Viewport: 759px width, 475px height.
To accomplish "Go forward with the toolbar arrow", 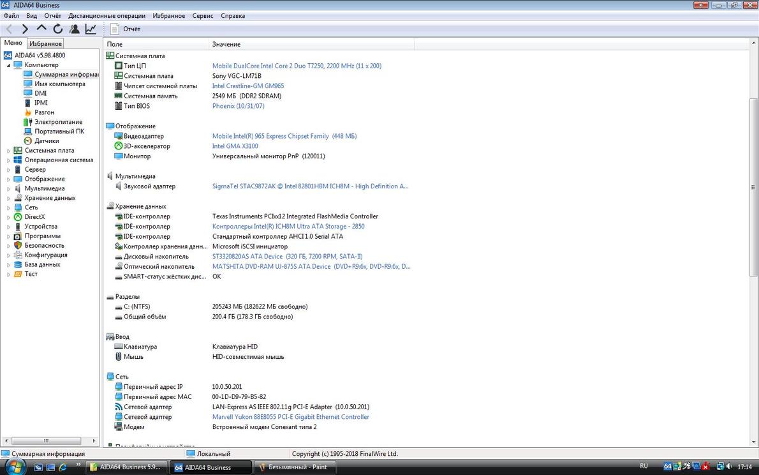I will tap(25, 29).
